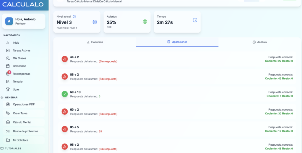
Task: Click the Mi biblioteca button
Action: click(x=24, y=140)
